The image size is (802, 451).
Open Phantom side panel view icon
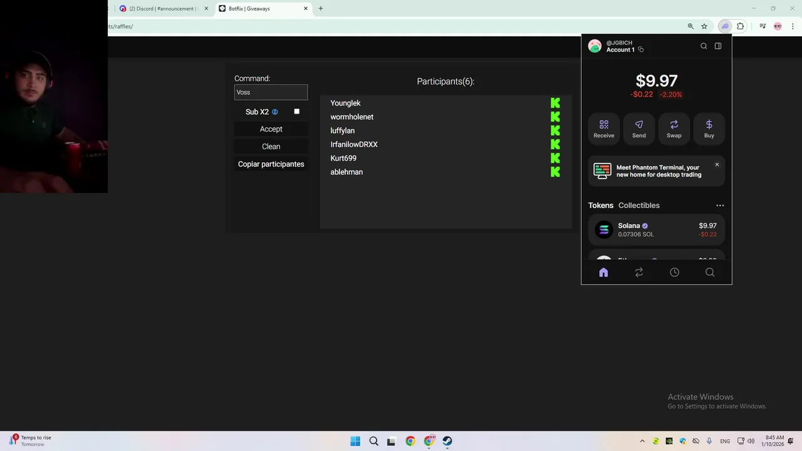click(718, 46)
